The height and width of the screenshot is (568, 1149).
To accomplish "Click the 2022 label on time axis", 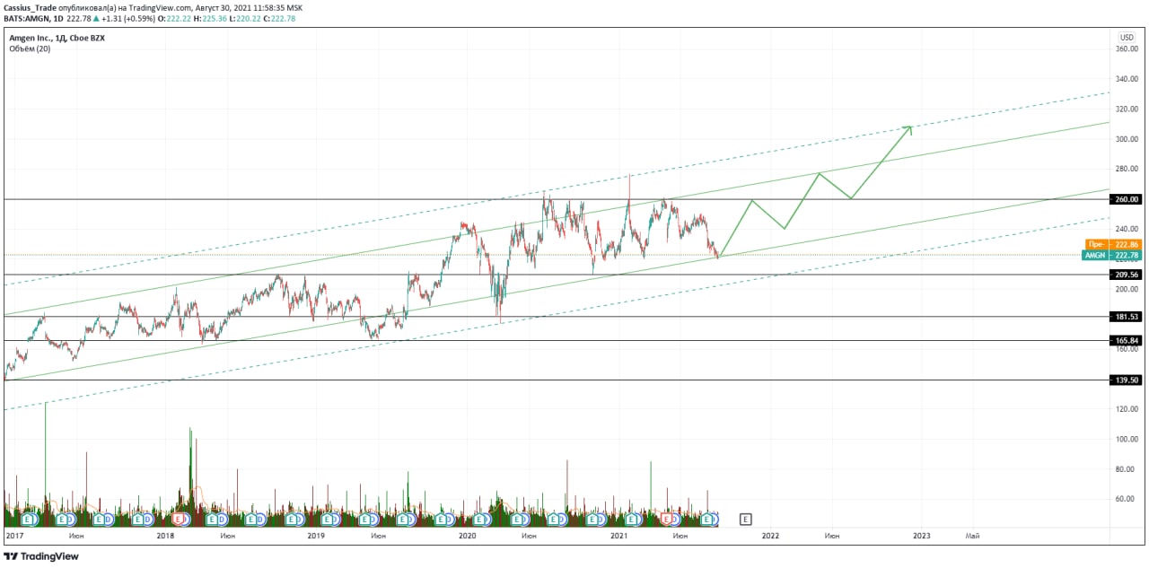I will [x=770, y=536].
